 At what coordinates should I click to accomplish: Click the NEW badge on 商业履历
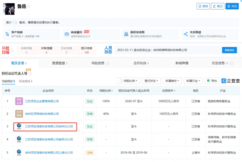(86, 31)
